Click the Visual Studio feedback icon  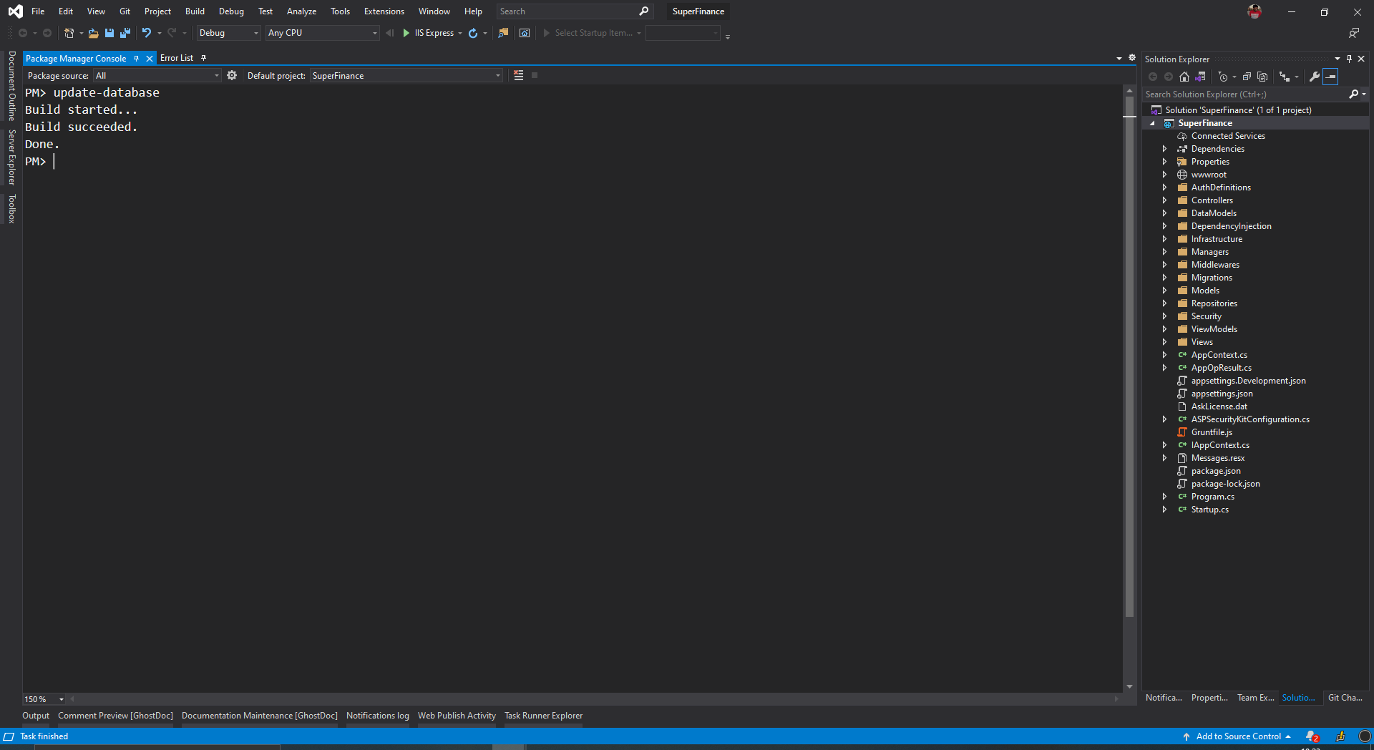(1354, 33)
